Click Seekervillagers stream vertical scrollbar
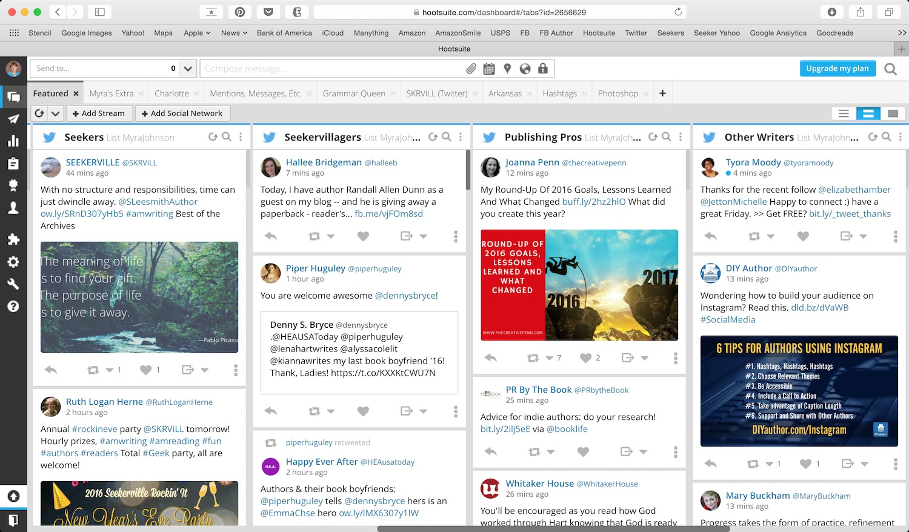Screen dimensions: 909x532 (x=468, y=170)
